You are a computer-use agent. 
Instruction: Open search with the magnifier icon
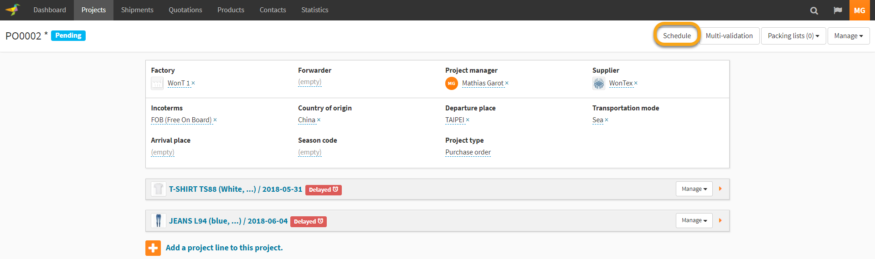click(x=814, y=10)
